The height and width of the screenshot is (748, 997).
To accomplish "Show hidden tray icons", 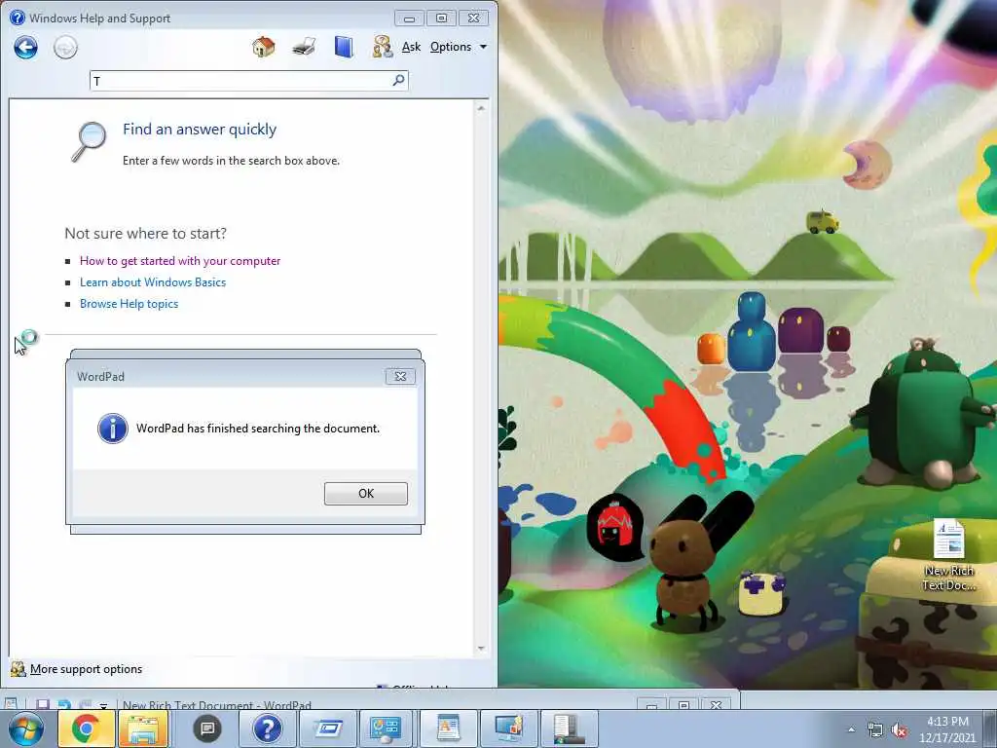I will click(851, 729).
